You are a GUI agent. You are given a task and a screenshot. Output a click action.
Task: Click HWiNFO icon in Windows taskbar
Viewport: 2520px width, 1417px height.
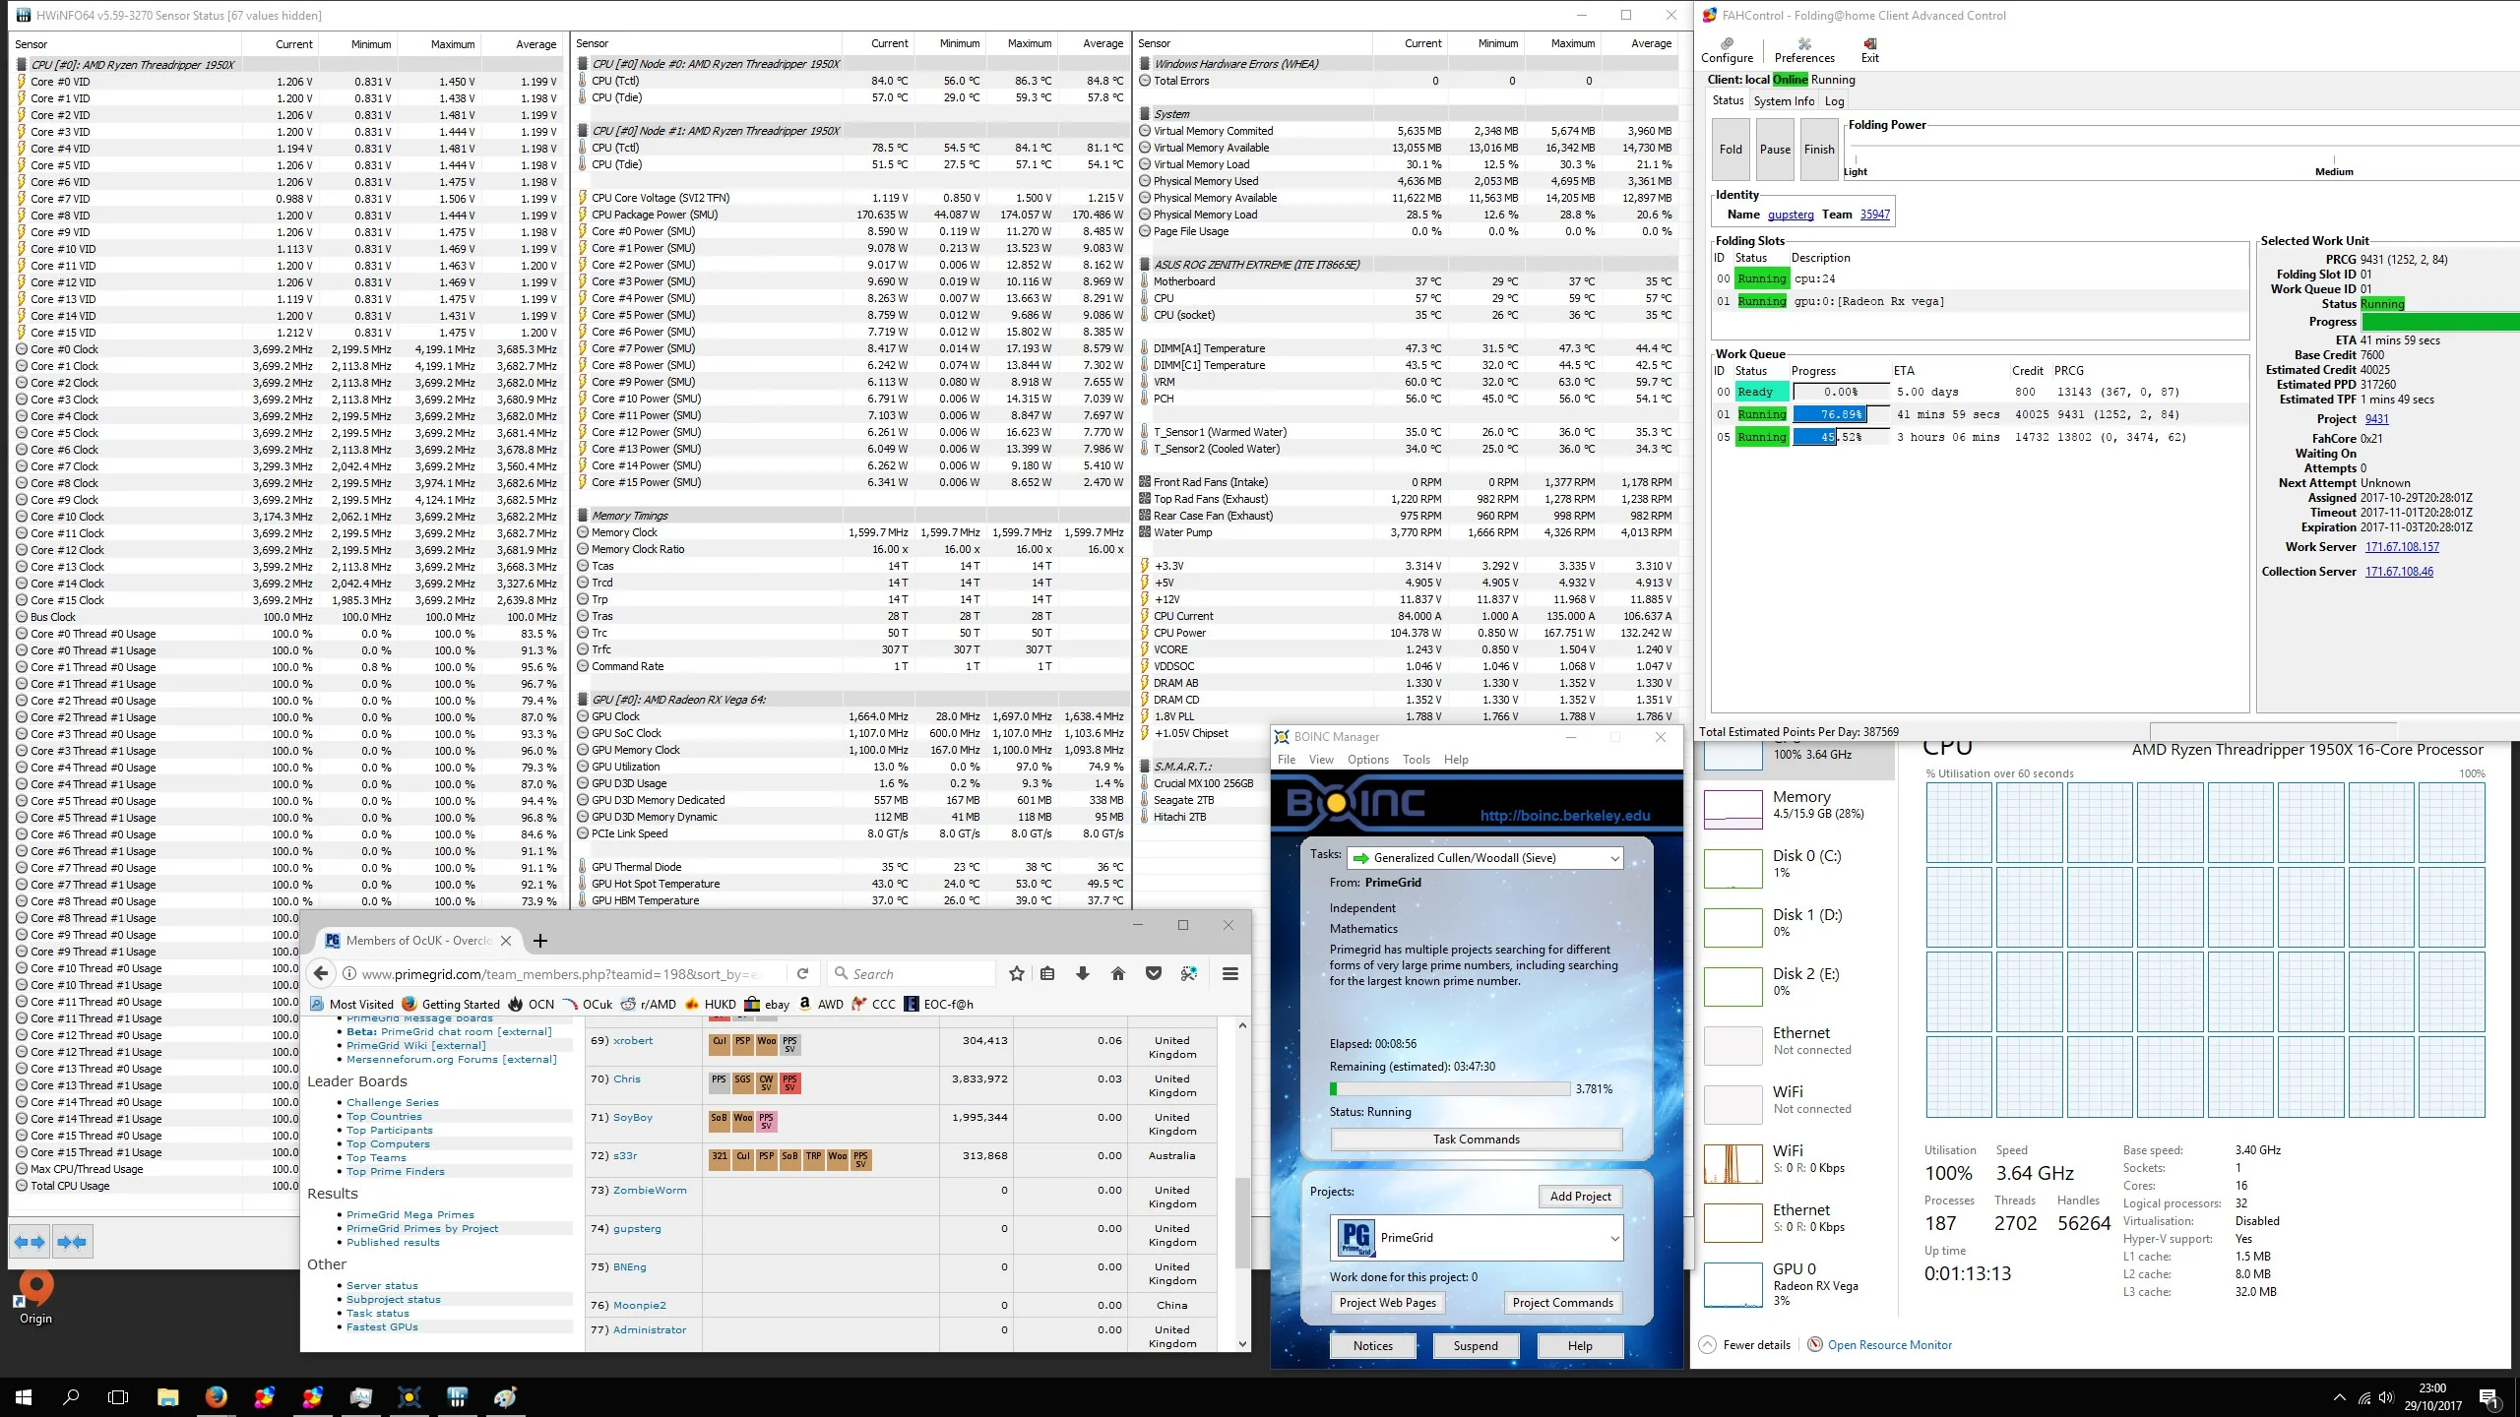click(457, 1397)
